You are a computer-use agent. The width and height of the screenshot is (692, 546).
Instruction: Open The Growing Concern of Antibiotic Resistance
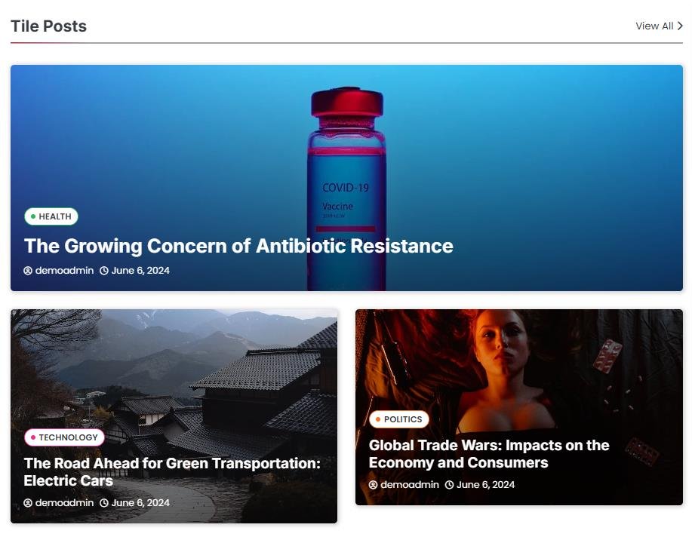[x=238, y=246]
